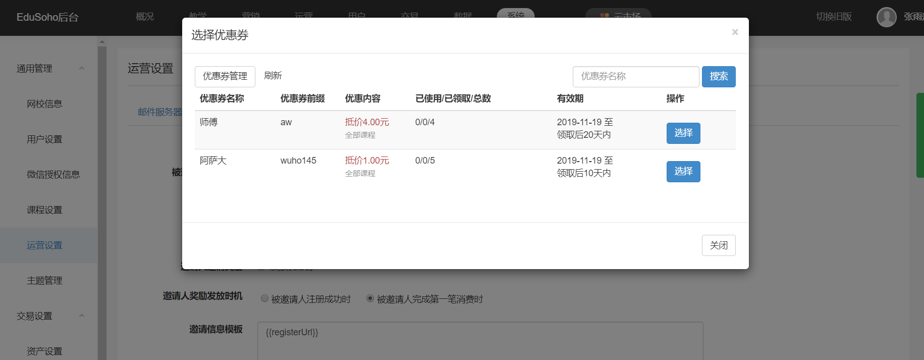Viewport: 924px width, 360px height.
Task: Go to 微信授权信息 sidebar item
Action: [53, 175]
